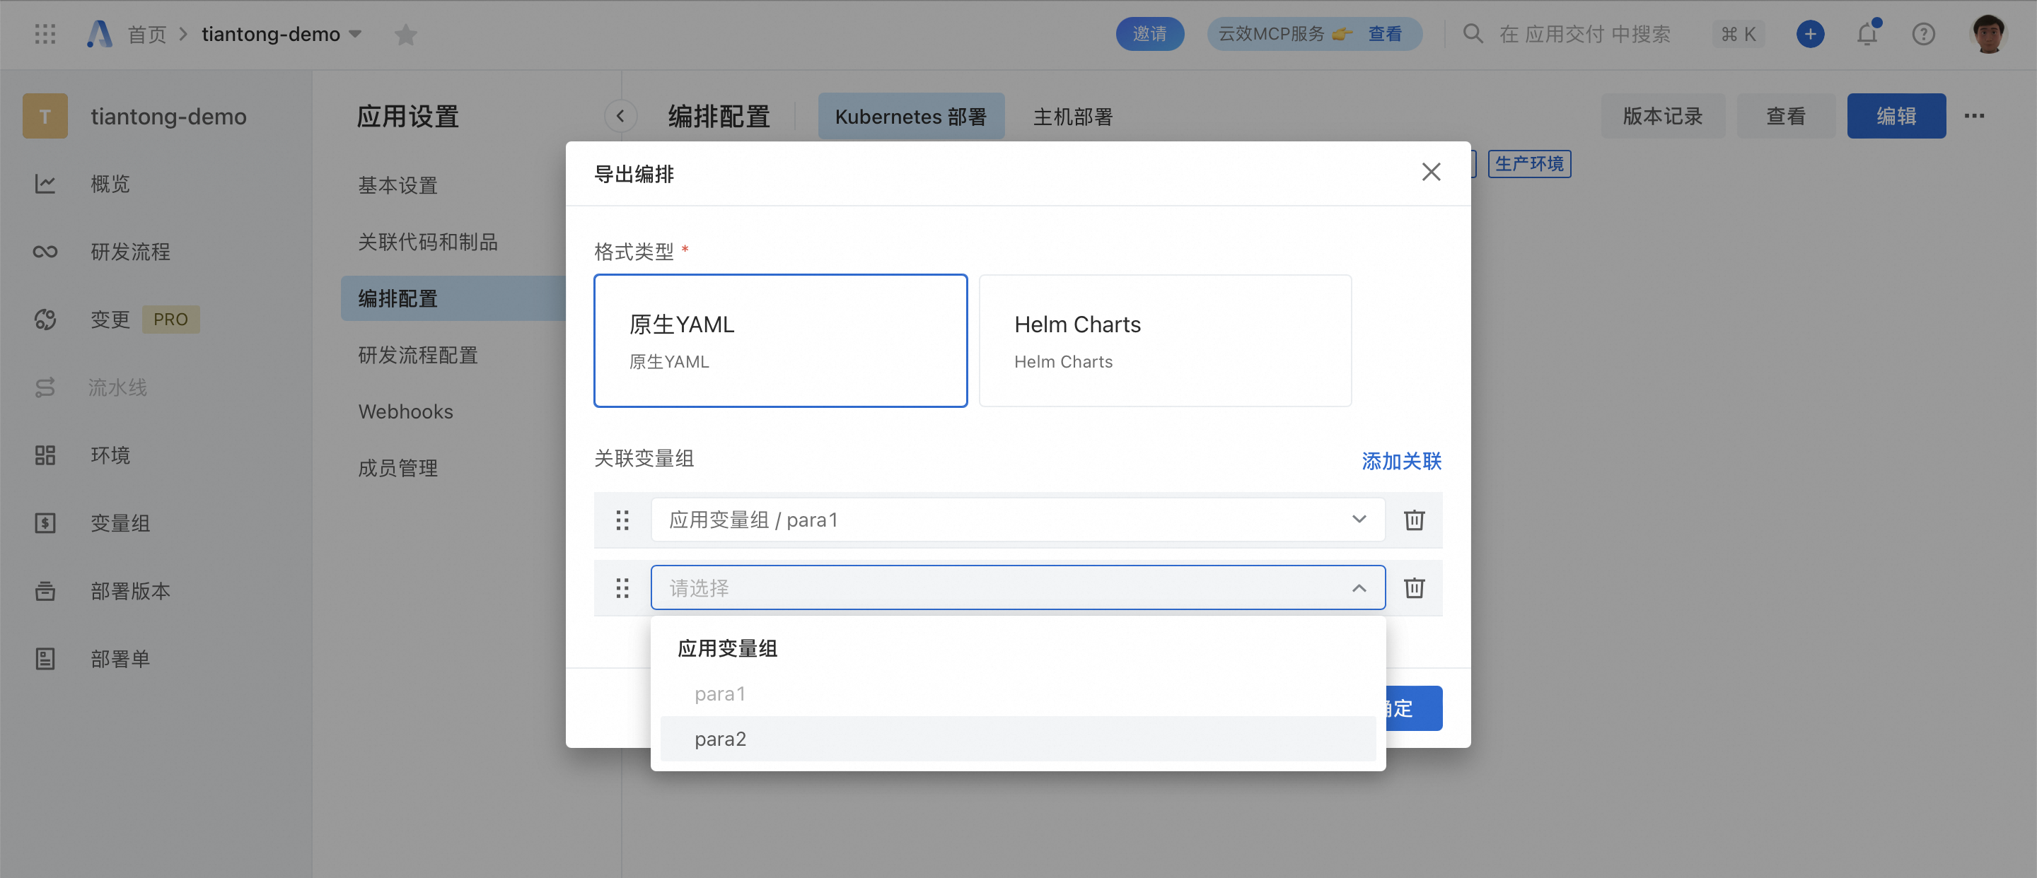Viewport: 2037px width, 878px height.
Task: Open tiantong-demo project switcher dropdown
Action: [356, 34]
